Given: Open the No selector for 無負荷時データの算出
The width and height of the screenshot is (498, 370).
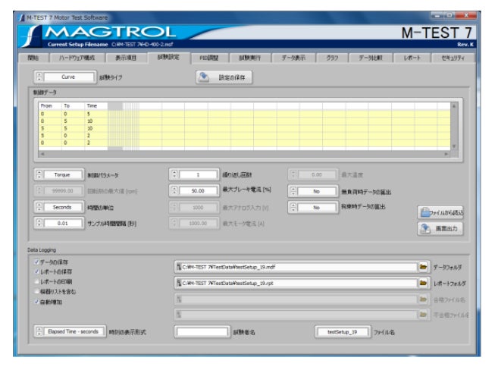Looking at the screenshot, I should (x=313, y=191).
